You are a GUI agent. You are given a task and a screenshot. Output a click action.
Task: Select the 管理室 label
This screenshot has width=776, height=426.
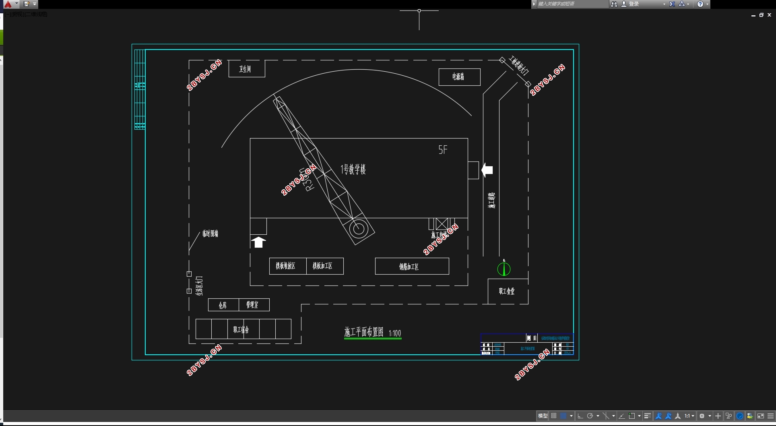tap(252, 305)
